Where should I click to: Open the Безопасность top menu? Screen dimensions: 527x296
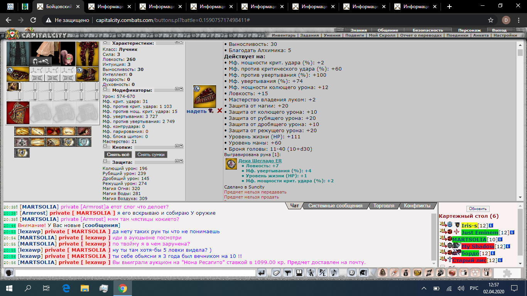428,30
